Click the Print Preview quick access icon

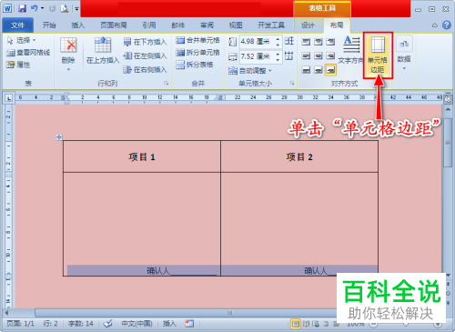[x=65, y=9]
